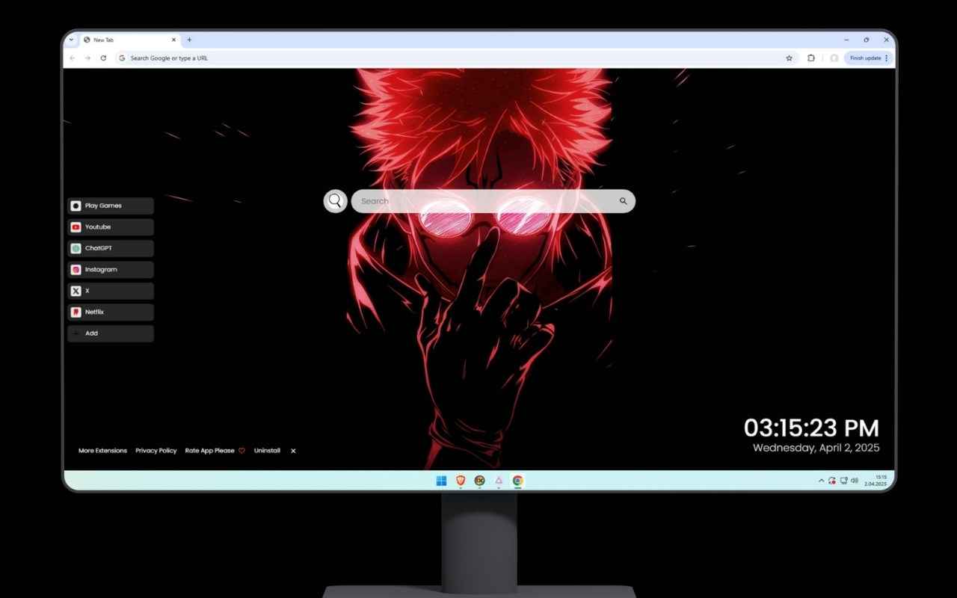
Task: Open the volume speaker tray icon
Action: click(855, 481)
